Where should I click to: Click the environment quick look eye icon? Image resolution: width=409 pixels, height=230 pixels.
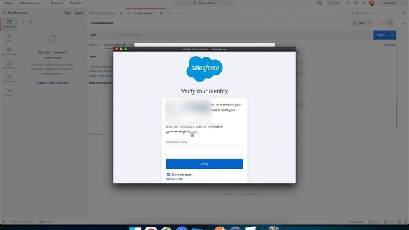pos(403,13)
